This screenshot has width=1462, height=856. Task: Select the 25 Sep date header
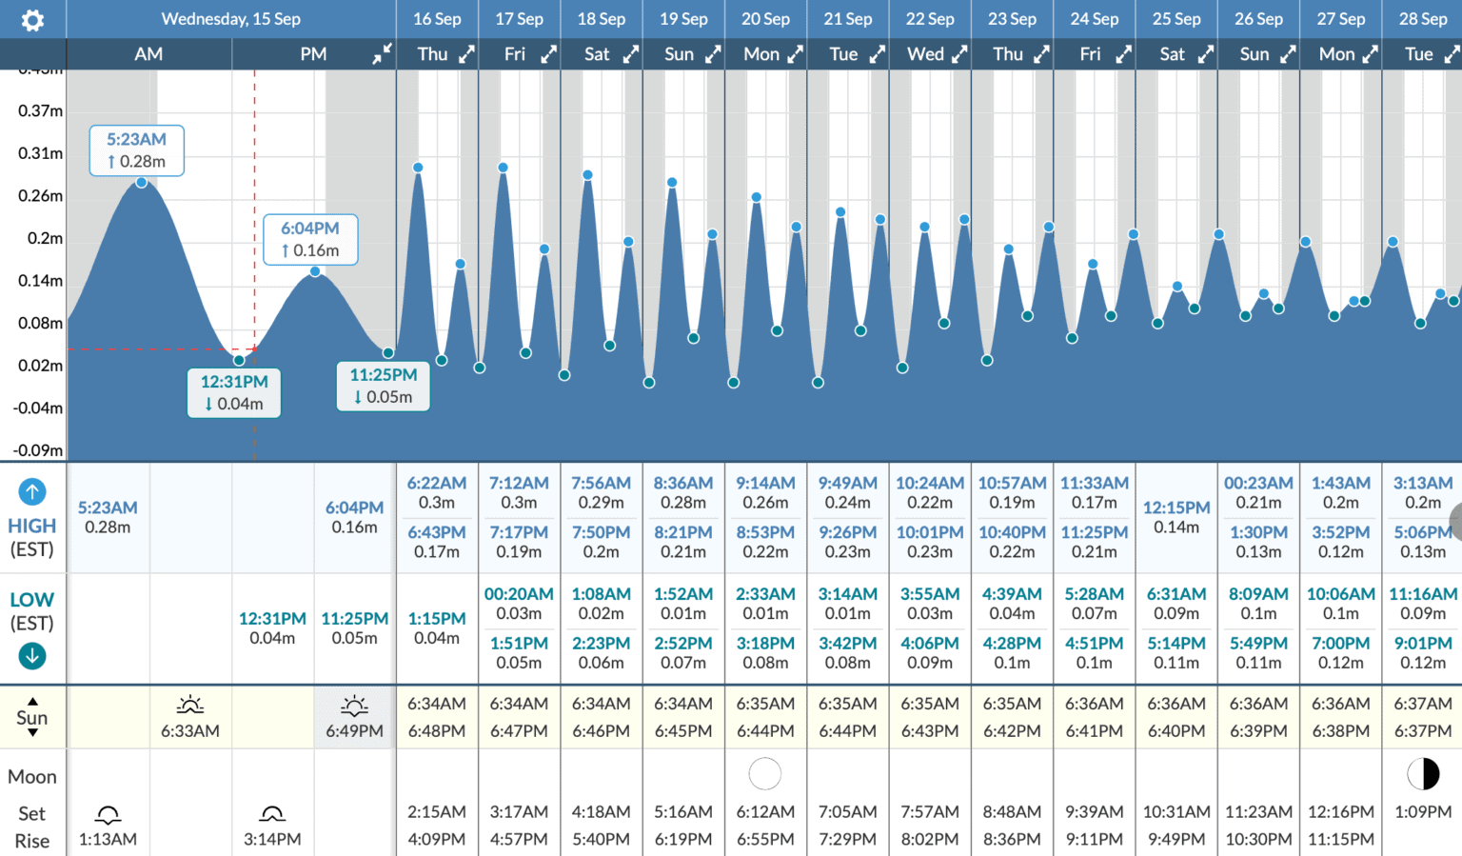coord(1176,19)
